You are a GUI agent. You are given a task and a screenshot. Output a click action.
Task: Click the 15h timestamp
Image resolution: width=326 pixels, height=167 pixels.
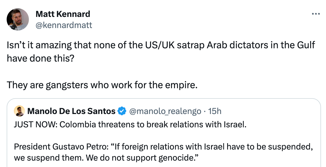215,111
